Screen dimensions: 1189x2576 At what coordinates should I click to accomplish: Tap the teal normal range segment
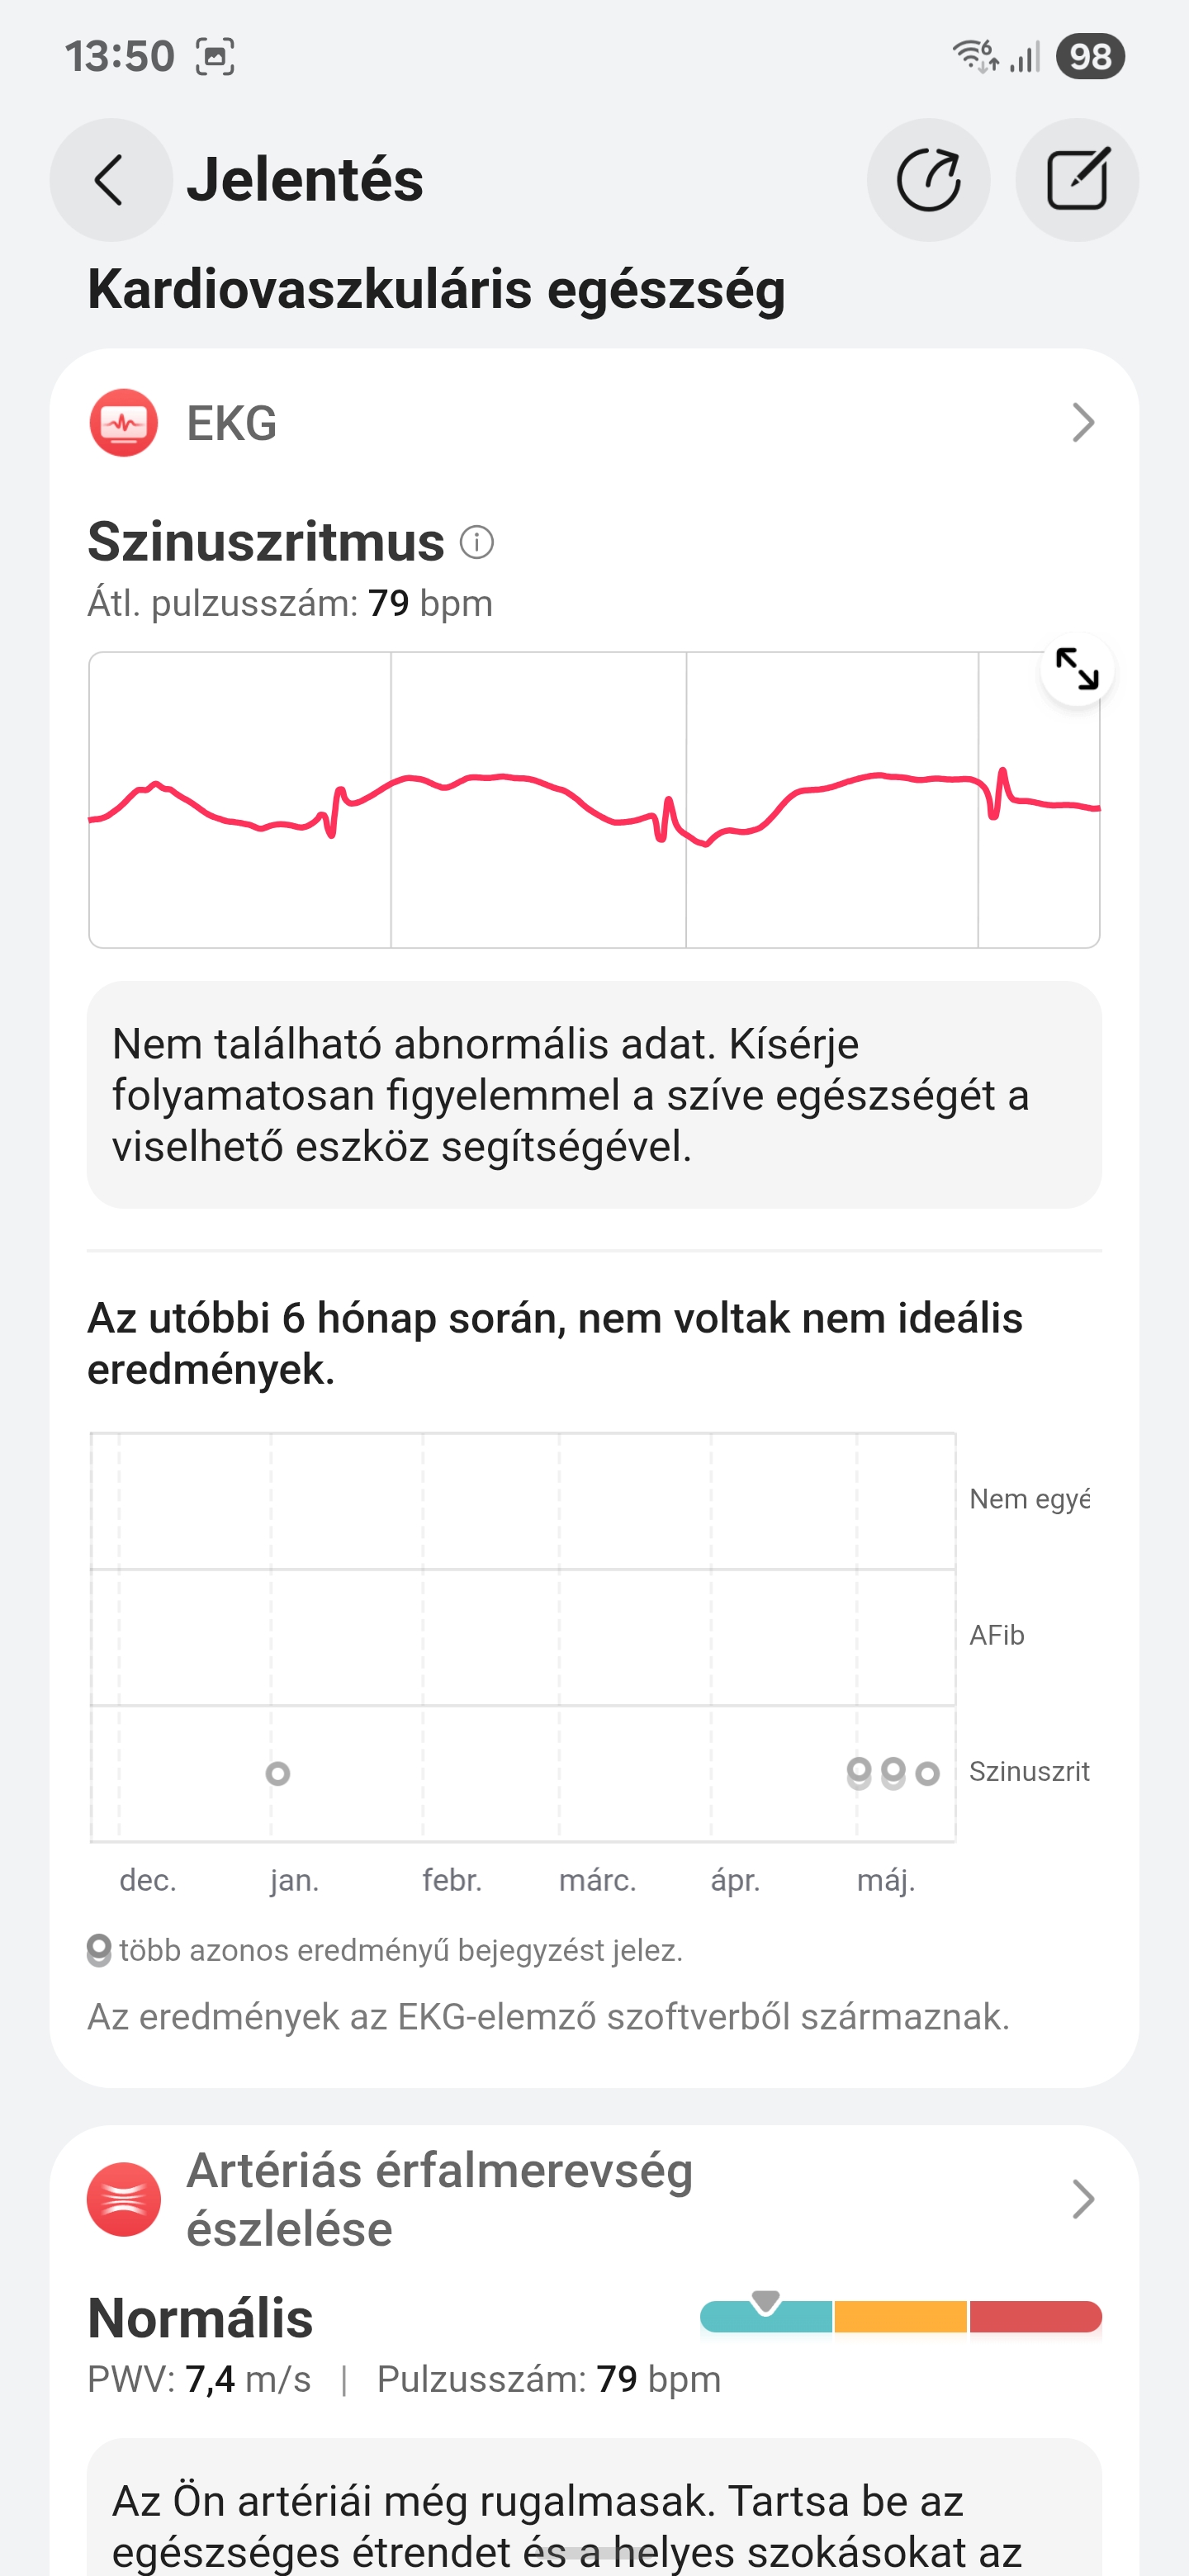coord(766,2316)
